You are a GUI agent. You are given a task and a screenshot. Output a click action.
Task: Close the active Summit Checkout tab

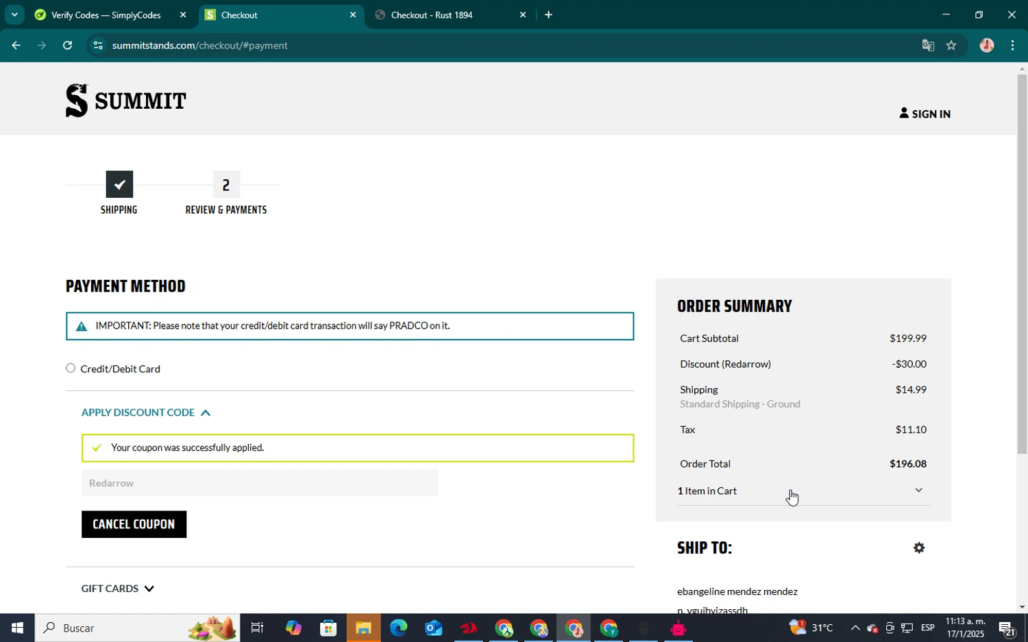(x=353, y=15)
